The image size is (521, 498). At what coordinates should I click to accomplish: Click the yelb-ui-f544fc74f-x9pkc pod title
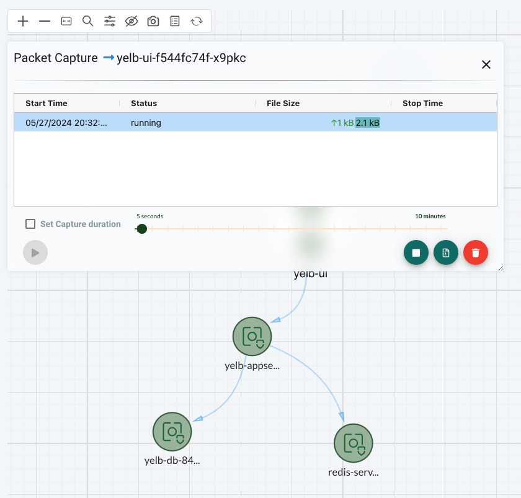click(x=181, y=58)
